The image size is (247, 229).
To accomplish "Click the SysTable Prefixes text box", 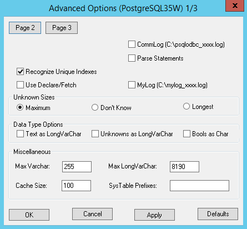I will [x=199, y=186].
